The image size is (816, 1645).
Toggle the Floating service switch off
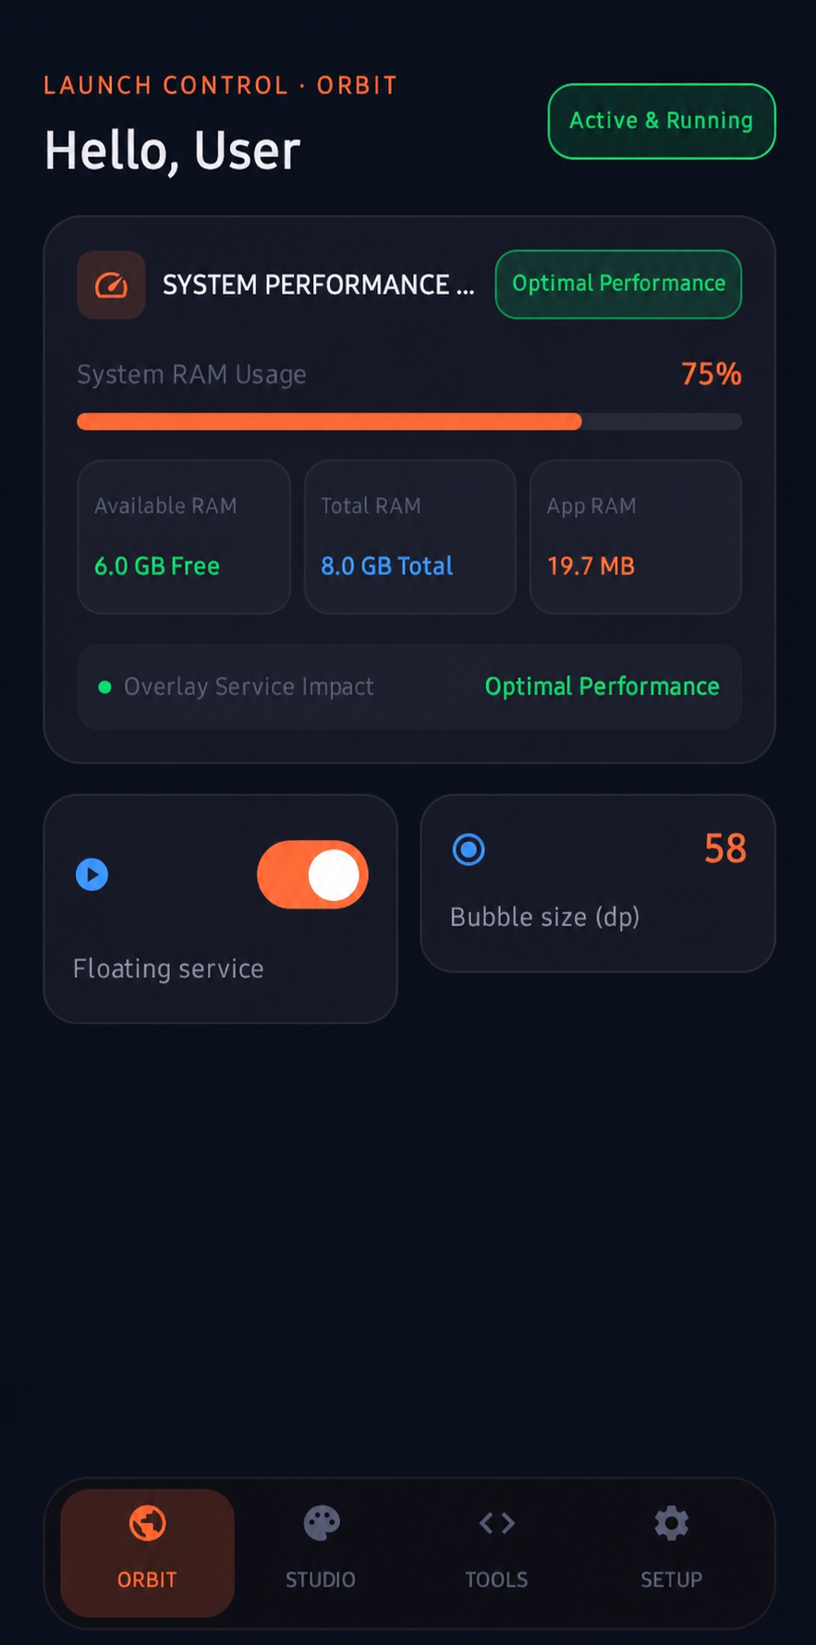pyautogui.click(x=312, y=874)
